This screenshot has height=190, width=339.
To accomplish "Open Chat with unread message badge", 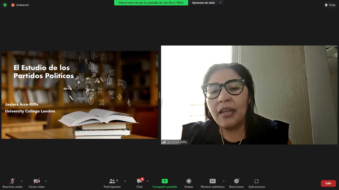I will tap(140, 183).
